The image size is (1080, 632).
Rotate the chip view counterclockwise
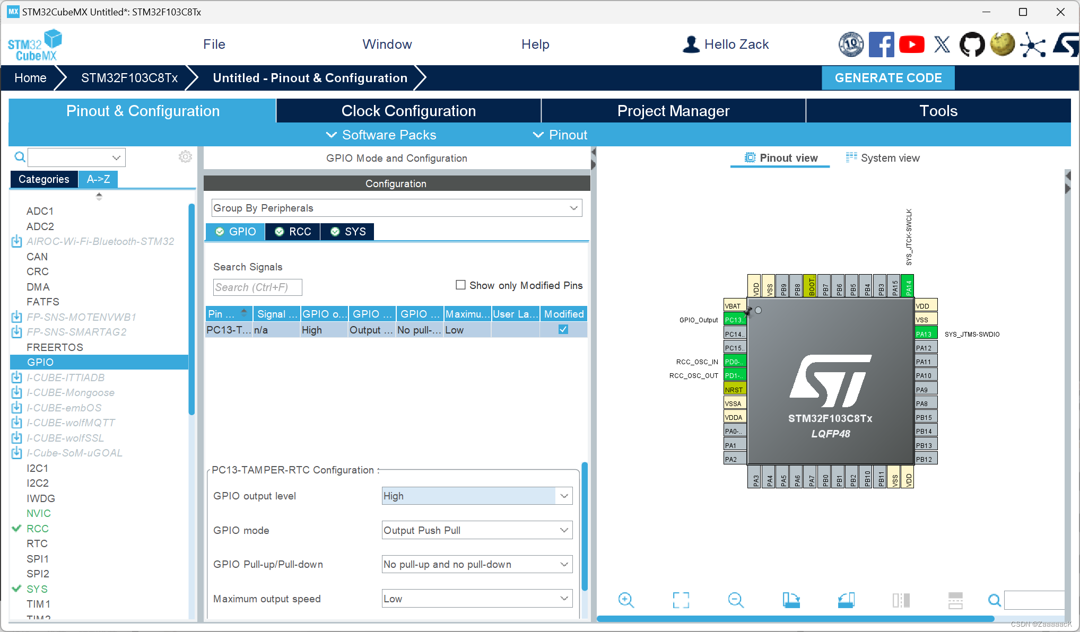click(846, 600)
